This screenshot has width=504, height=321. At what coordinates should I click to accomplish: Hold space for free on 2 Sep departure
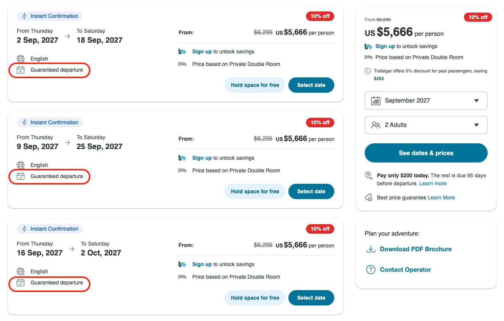[255, 85]
